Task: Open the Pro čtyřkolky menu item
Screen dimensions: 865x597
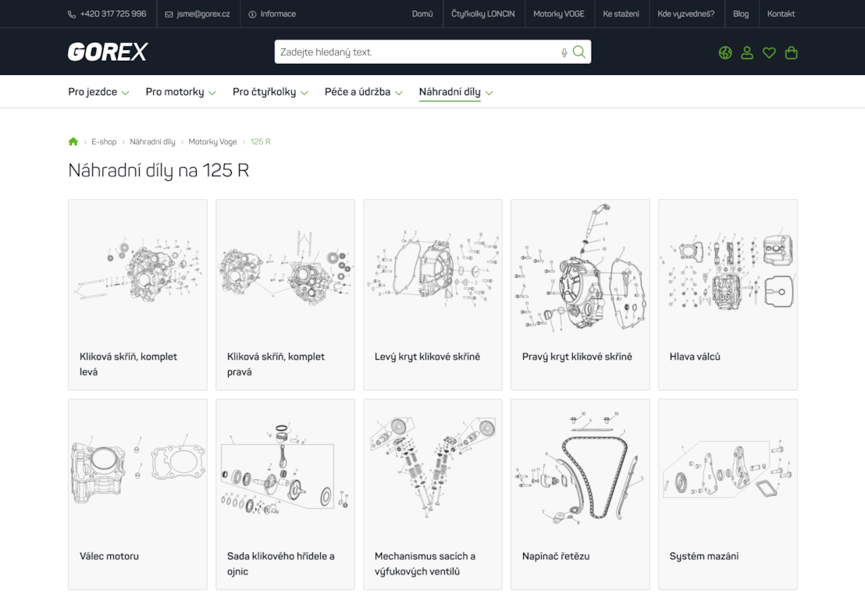Action: [x=264, y=92]
